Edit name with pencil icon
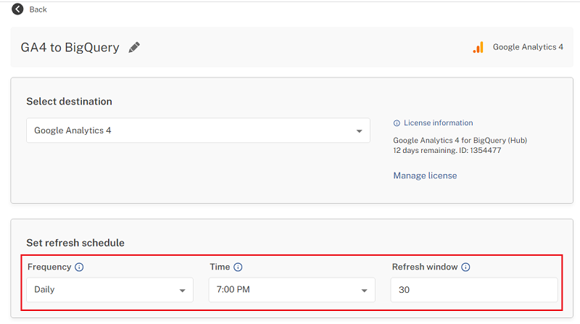 coord(134,47)
